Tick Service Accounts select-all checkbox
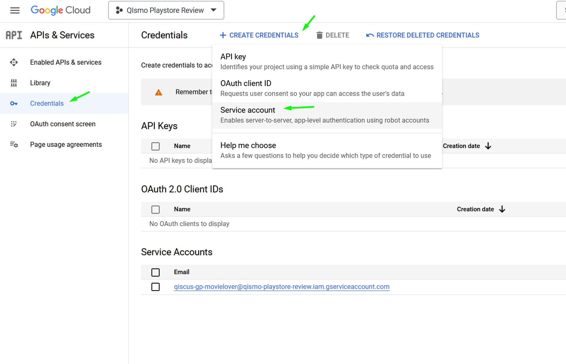Screen dimensions: 566x364 click(155, 272)
